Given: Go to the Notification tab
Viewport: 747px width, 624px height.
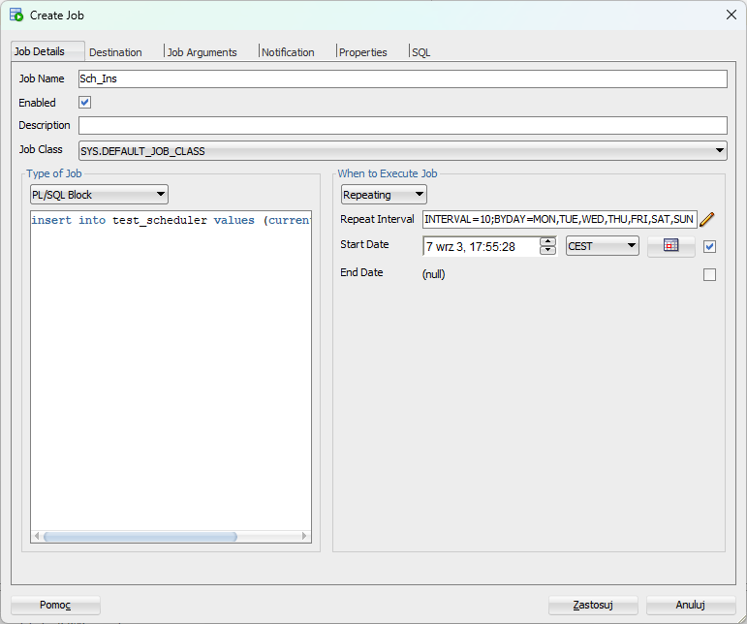Looking at the screenshot, I should pyautogui.click(x=288, y=52).
